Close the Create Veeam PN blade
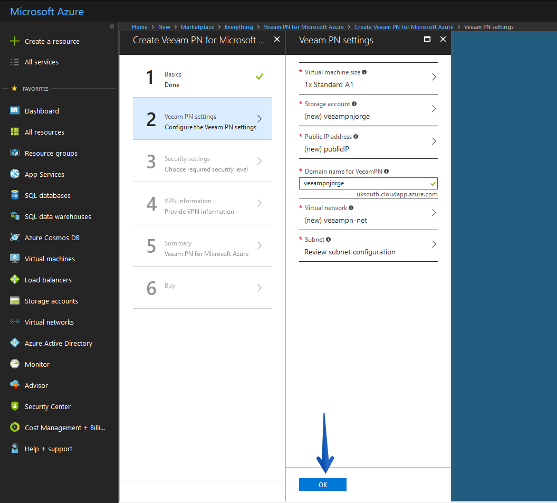Viewport: 557px width, 503px height. coord(277,40)
